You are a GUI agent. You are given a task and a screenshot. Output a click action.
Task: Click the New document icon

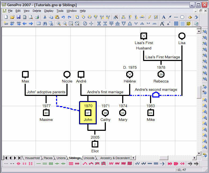click(6, 17)
